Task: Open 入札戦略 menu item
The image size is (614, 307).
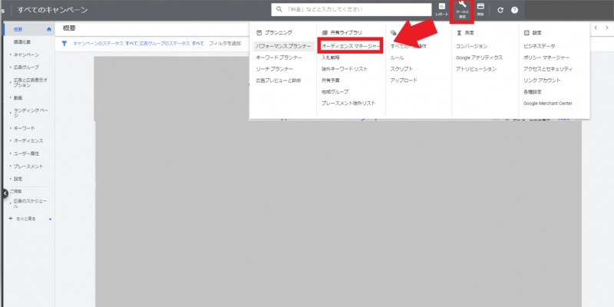Action: (x=331, y=58)
